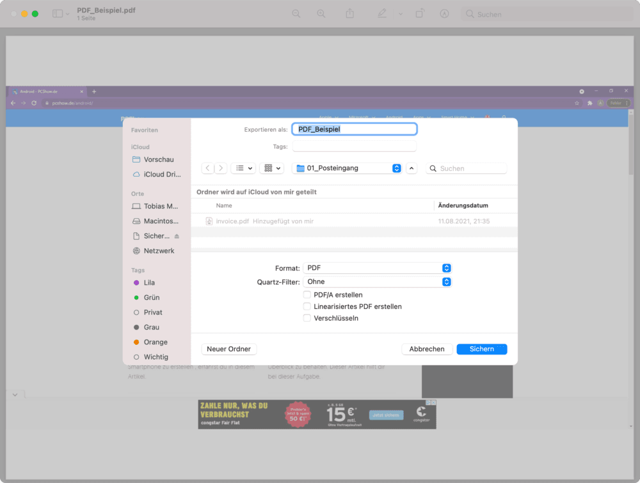This screenshot has height=483, width=640.
Task: Open the Quartz-Filter dropdown
Action: (x=378, y=282)
